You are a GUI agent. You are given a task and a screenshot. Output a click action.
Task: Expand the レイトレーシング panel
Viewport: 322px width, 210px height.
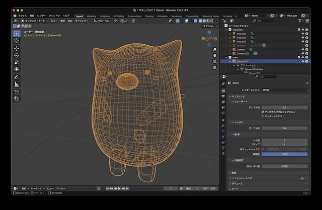tap(267, 178)
